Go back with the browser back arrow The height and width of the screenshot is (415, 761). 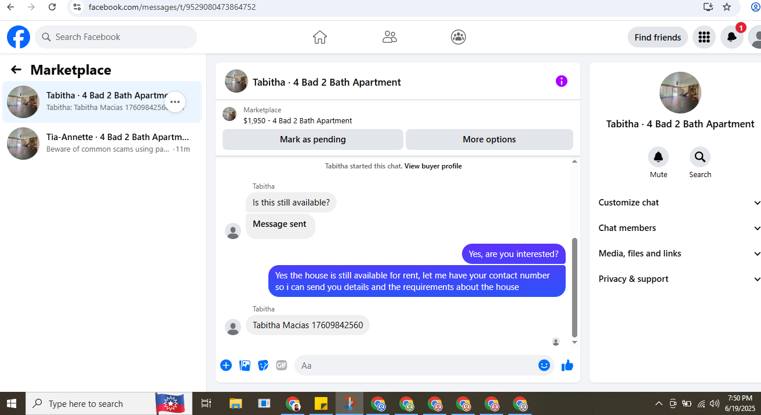[10, 7]
